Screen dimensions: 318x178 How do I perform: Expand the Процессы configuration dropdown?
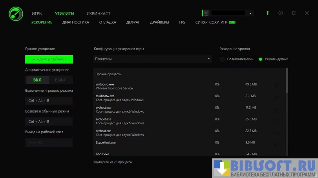pos(152,59)
